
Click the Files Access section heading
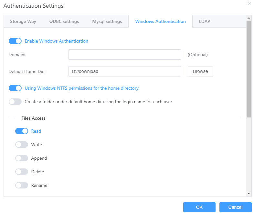(33, 118)
